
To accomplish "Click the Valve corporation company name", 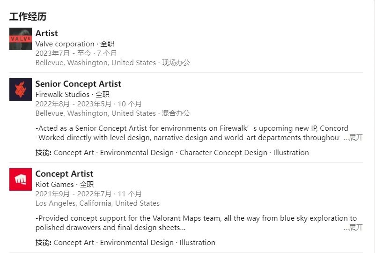I will tap(65, 44).
